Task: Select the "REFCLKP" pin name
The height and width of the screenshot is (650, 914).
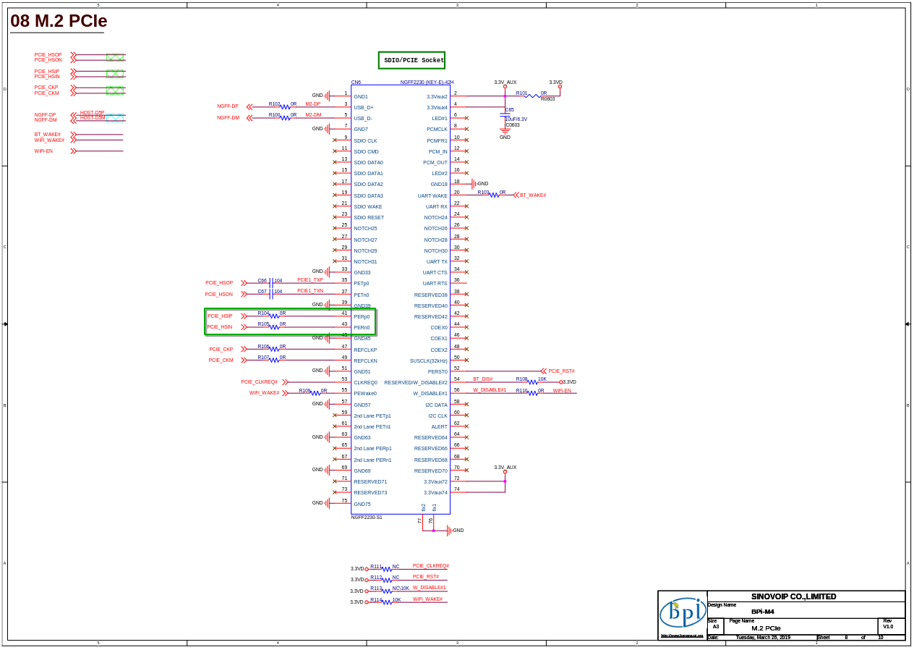Action: pyautogui.click(x=365, y=350)
